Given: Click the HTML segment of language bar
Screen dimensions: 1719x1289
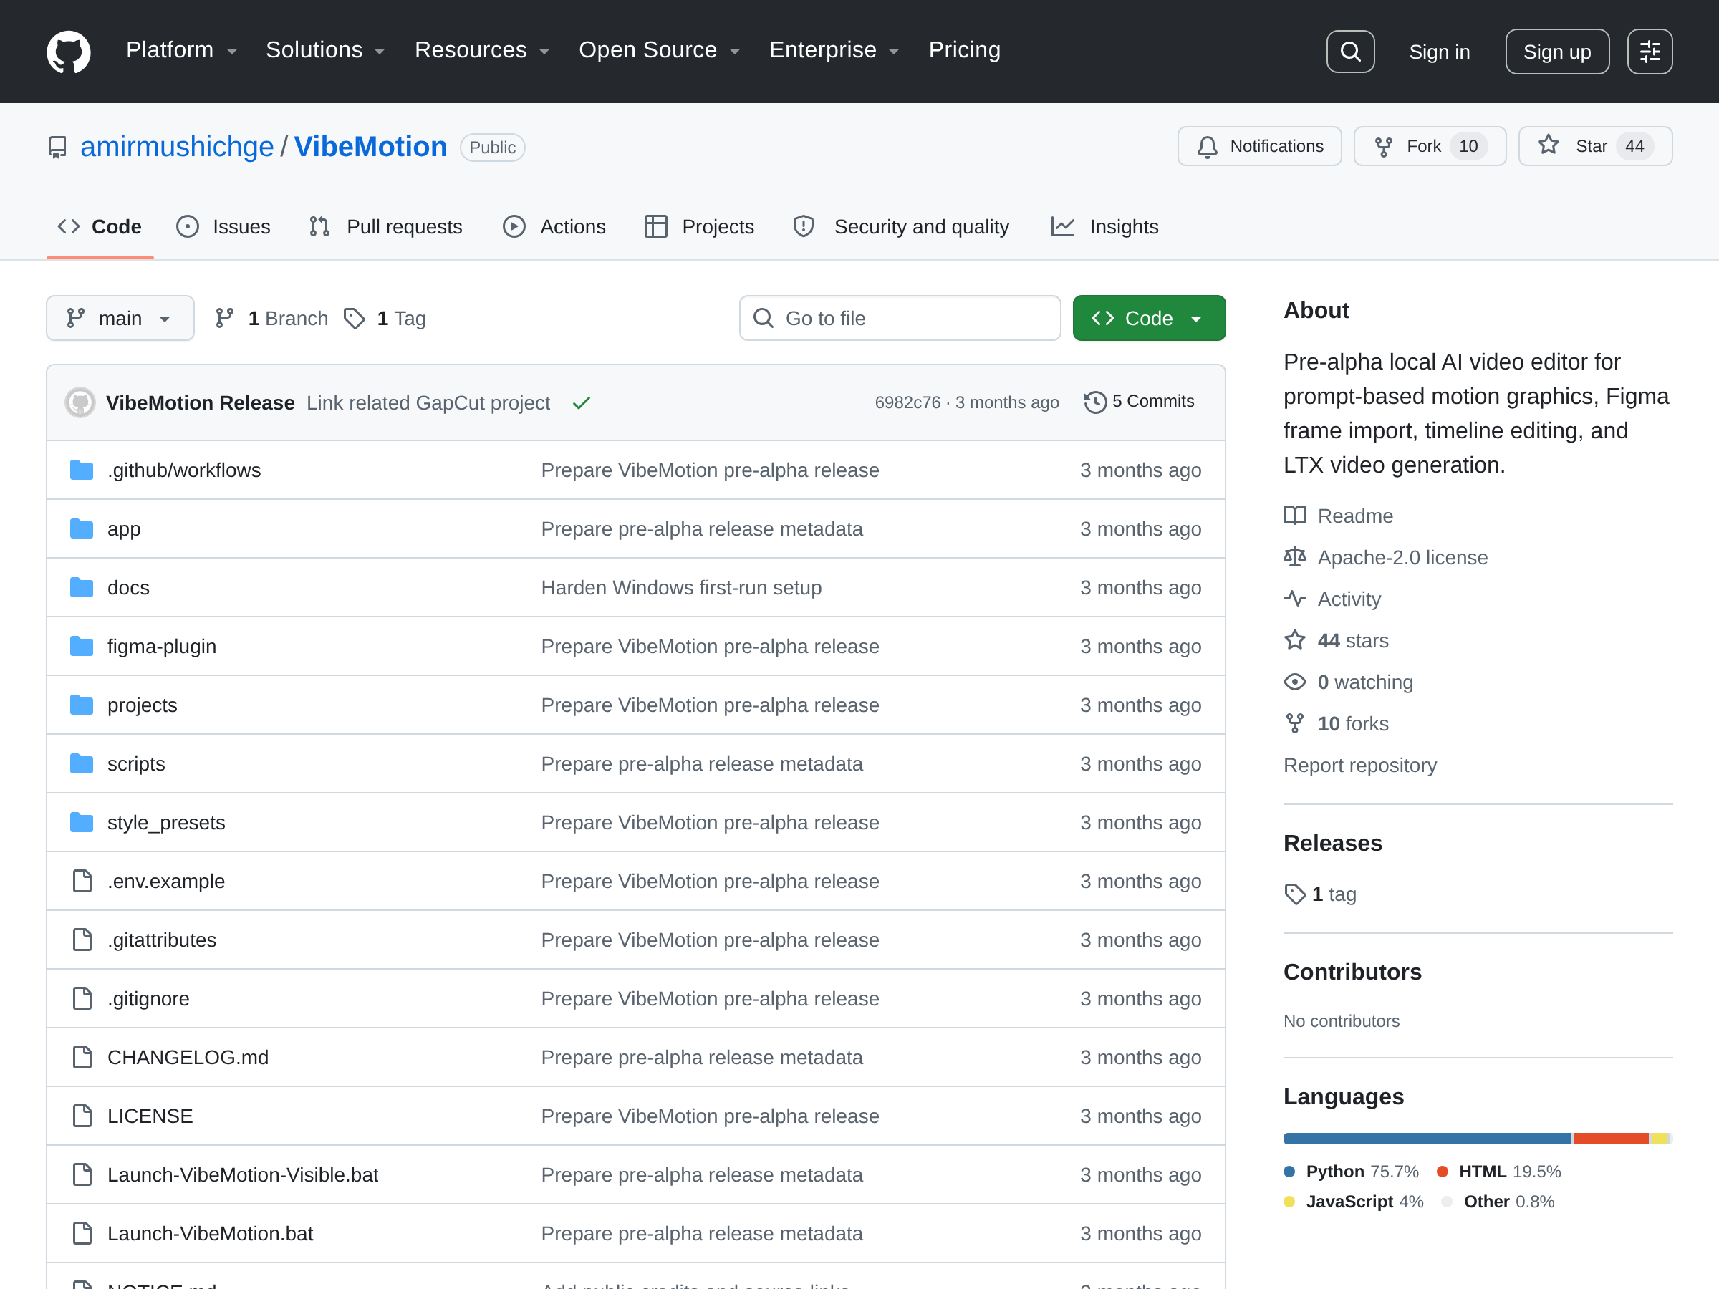Looking at the screenshot, I should point(1611,1139).
